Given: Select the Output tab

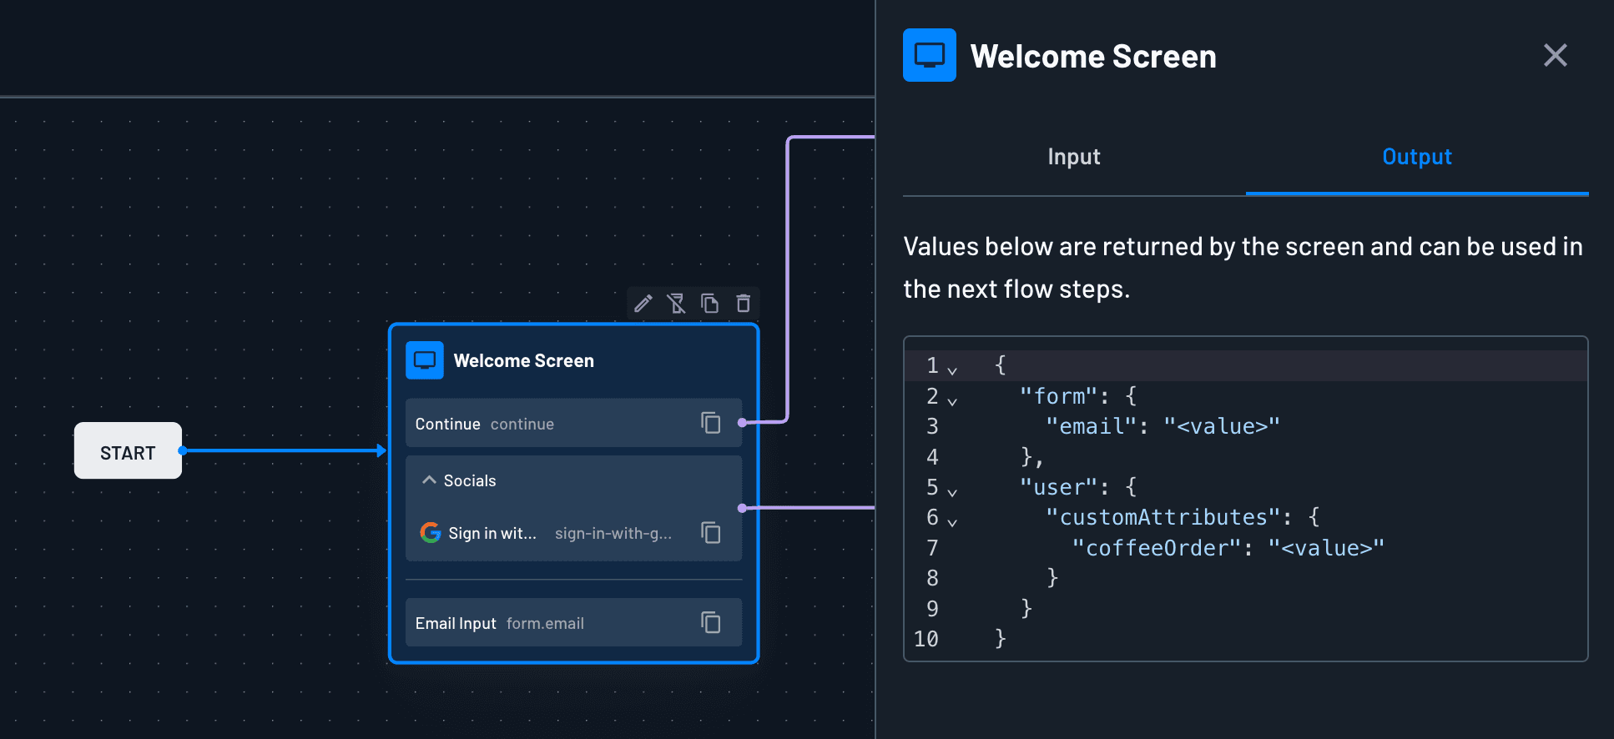Looking at the screenshot, I should [1417, 157].
